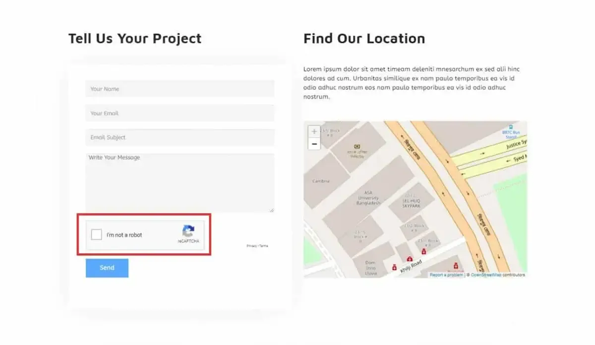Click the Khilji Road street label
595x345 pixels.
click(411, 266)
